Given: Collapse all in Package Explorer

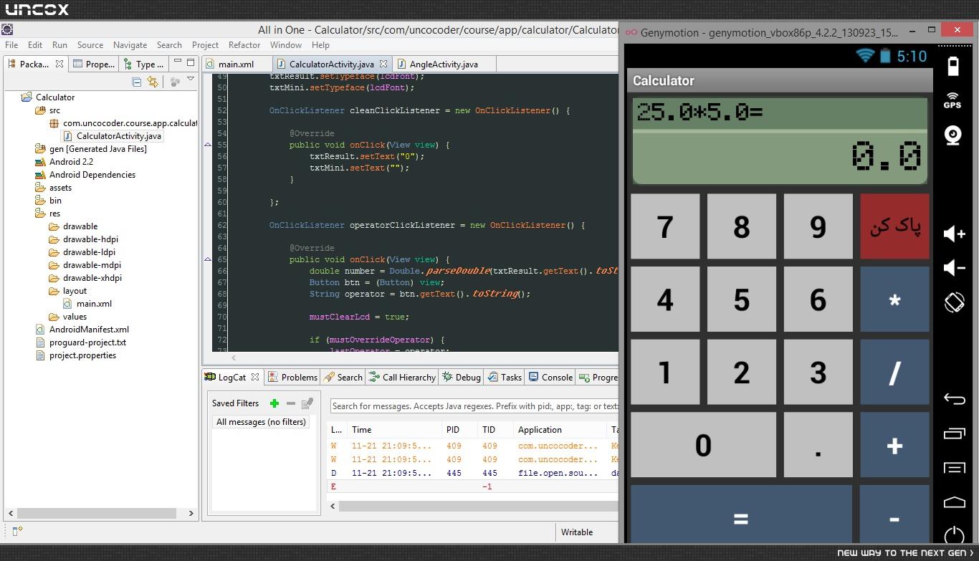Looking at the screenshot, I should [x=137, y=82].
